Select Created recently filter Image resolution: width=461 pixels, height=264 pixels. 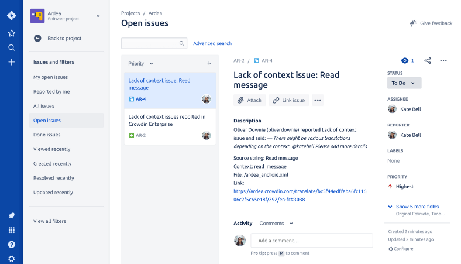tap(52, 164)
